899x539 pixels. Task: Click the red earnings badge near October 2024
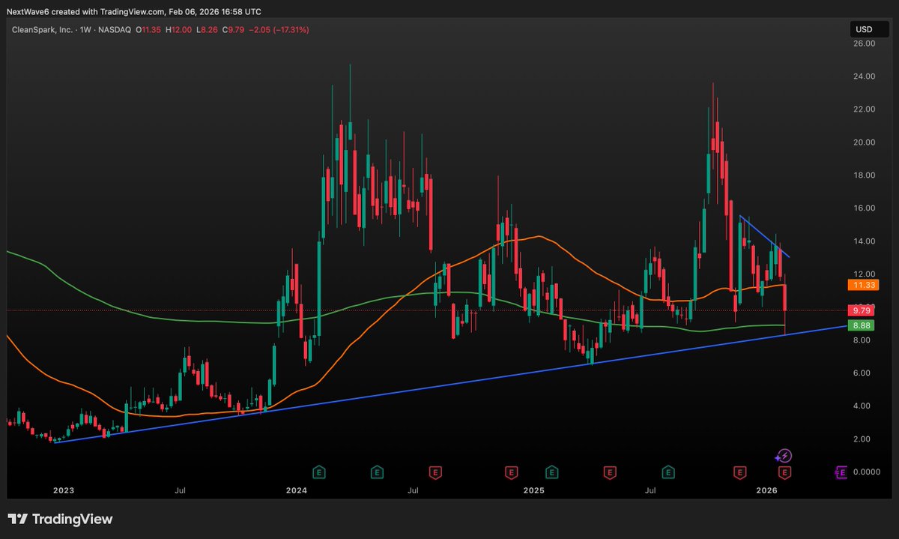511,472
